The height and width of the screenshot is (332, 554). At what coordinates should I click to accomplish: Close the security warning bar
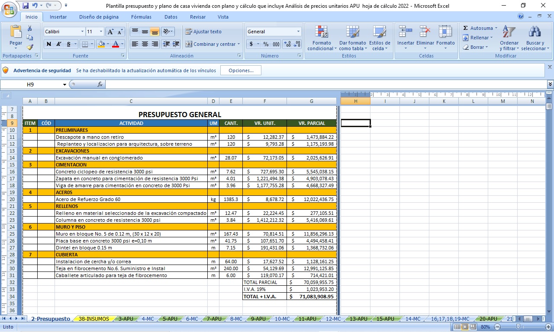(x=550, y=67)
